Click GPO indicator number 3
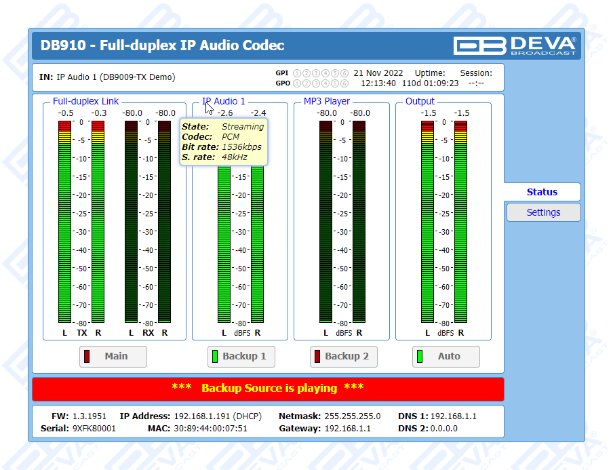The image size is (613, 470). click(315, 83)
